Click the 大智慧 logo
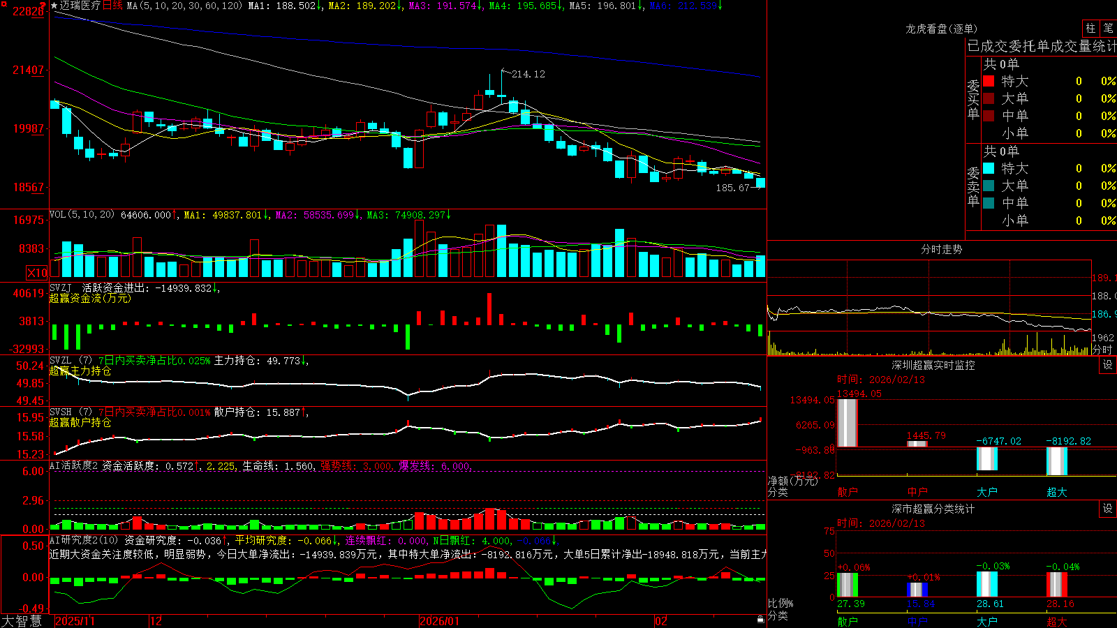Viewport: 1117px width, 628px height. (x=22, y=621)
